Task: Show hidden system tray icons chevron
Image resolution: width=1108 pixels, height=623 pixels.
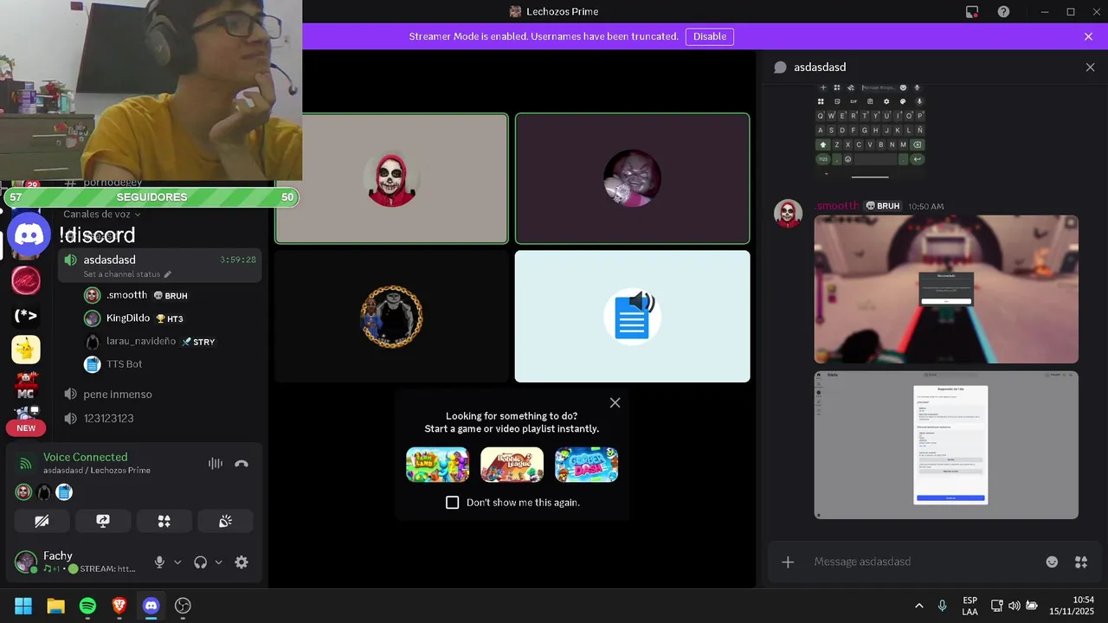Action: click(x=918, y=606)
